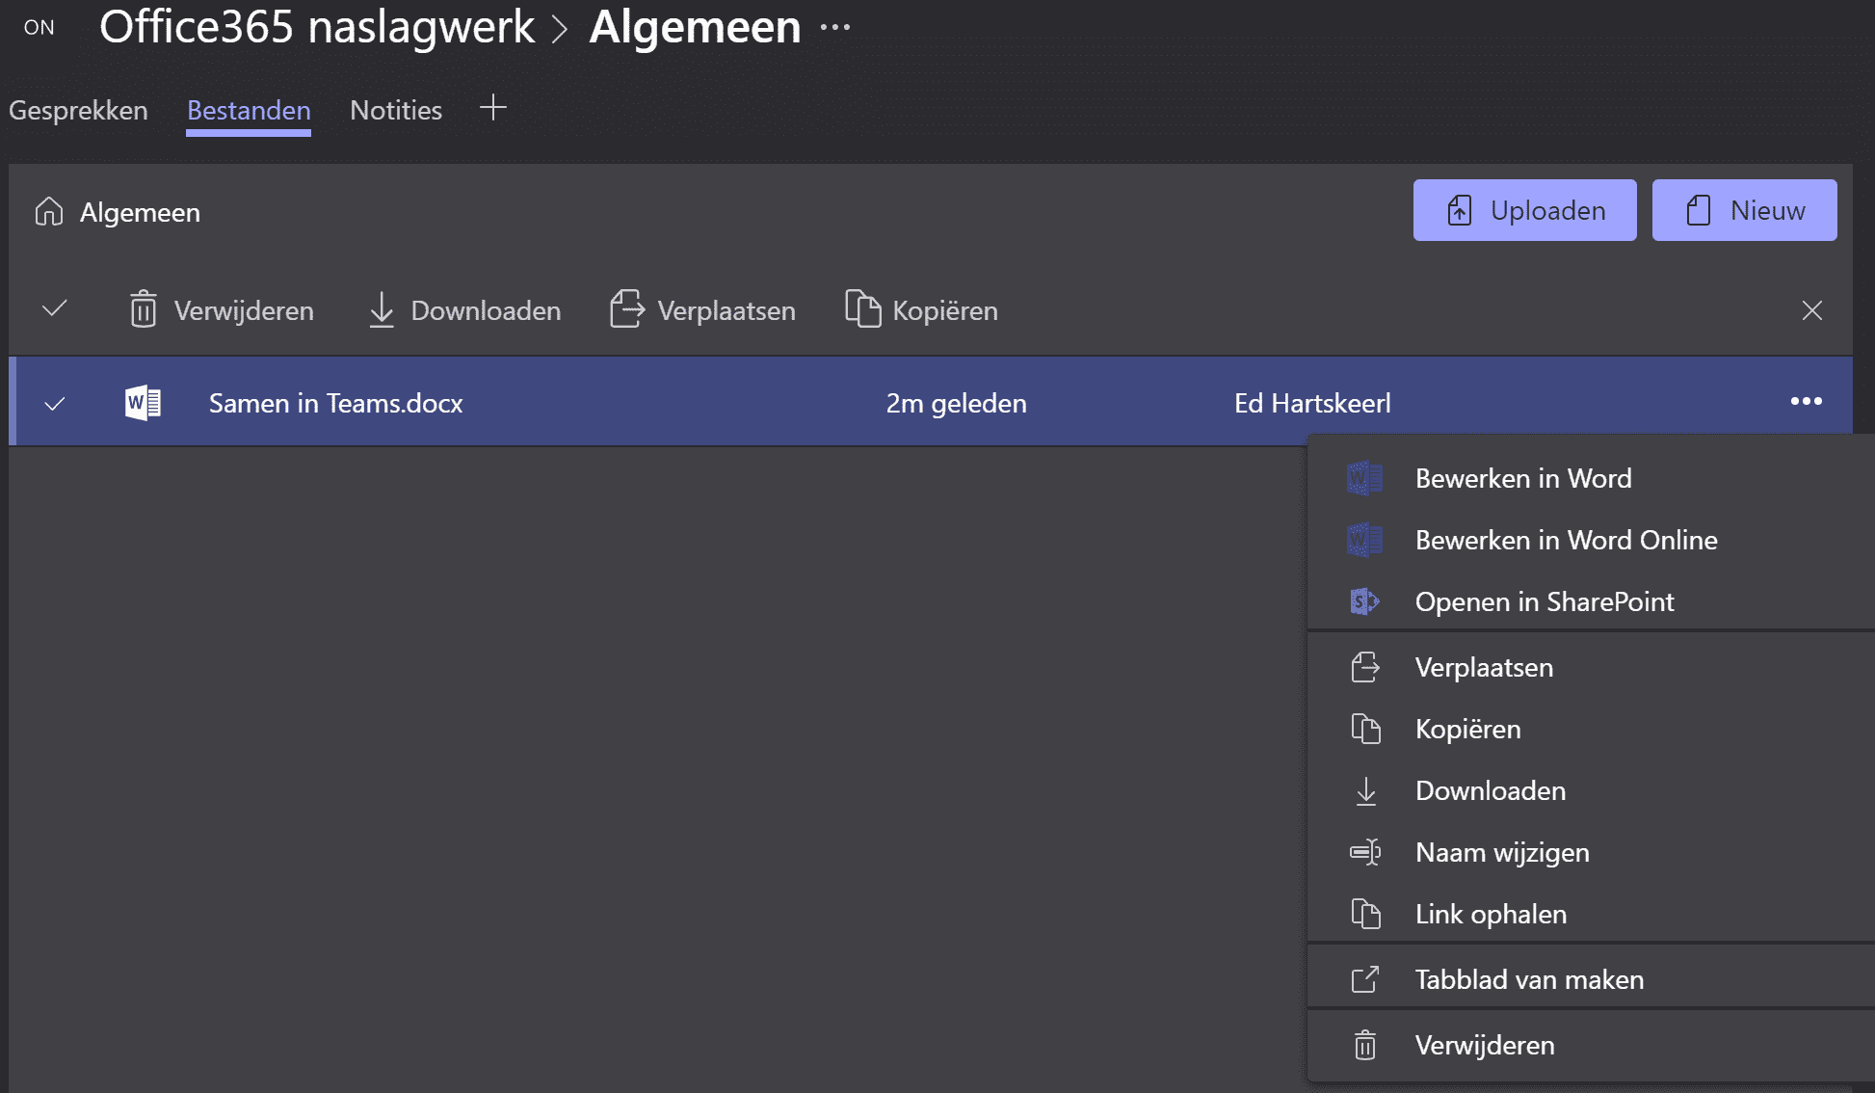Close the selection toolbar with X
The height and width of the screenshot is (1093, 1875).
coord(1811,310)
